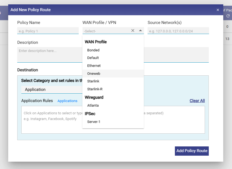This screenshot has width=232, height=169.
Task: Focus the Source Network(s) input field
Action: 178,31
